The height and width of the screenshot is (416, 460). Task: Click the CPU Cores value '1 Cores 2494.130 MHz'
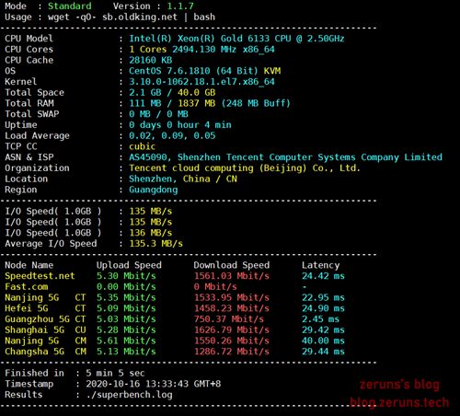182,50
